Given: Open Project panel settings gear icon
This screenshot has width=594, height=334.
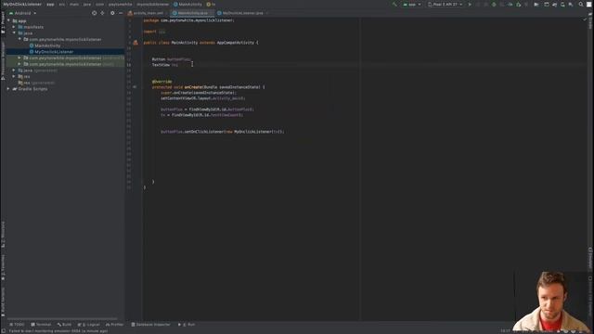Looking at the screenshot, I should tap(112, 13).
